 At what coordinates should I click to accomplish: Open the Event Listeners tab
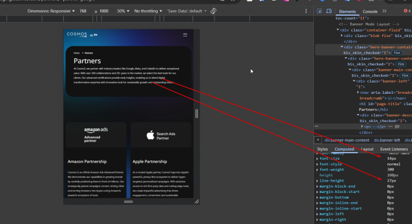tap(394, 149)
